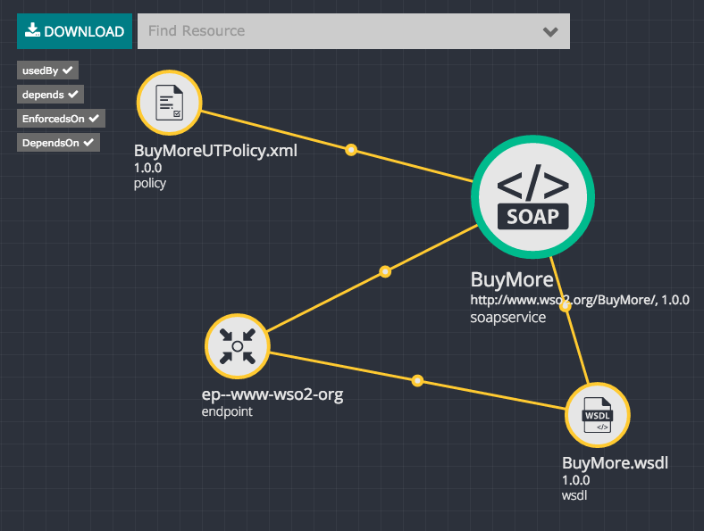The width and height of the screenshot is (704, 531).
Task: Click the edge midpoint between policy and SOAP service
Action: tap(351, 150)
